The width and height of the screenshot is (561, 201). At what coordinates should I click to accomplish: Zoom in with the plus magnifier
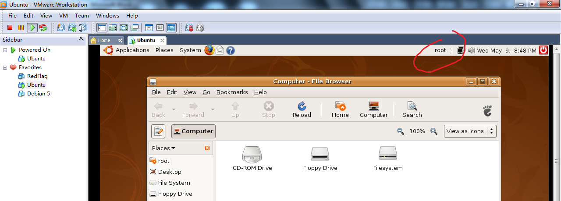(x=434, y=131)
